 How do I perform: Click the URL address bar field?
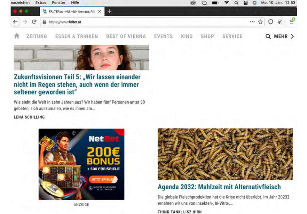click(144, 22)
